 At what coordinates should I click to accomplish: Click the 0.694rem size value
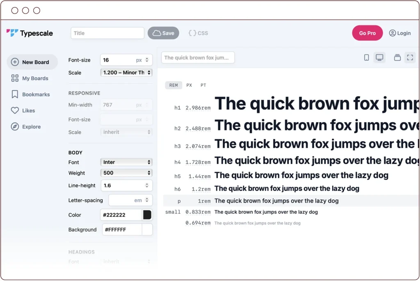[198, 223]
